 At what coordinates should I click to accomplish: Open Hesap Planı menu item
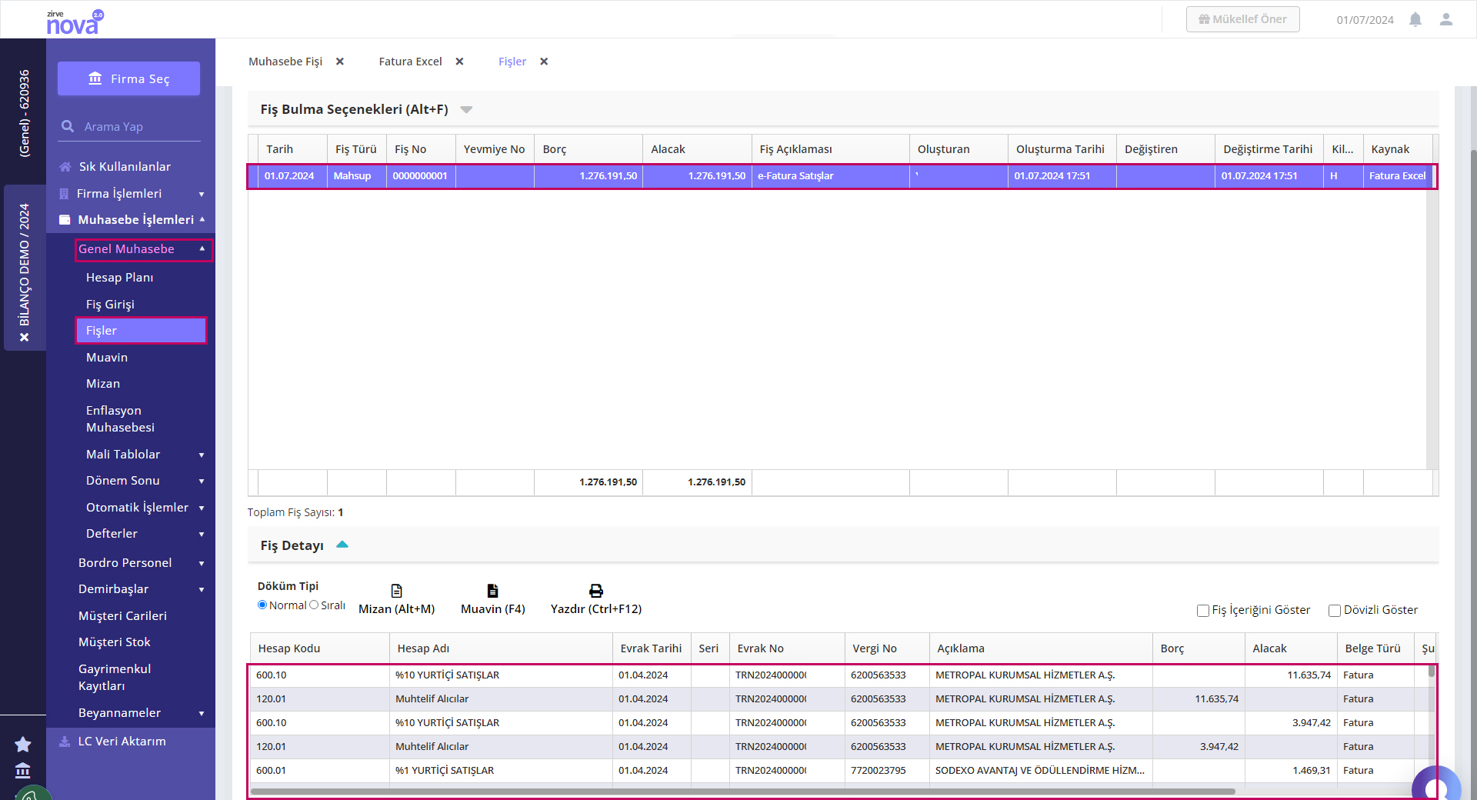(x=119, y=278)
